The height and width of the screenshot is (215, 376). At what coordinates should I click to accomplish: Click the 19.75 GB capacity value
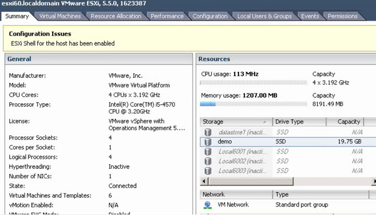349,141
